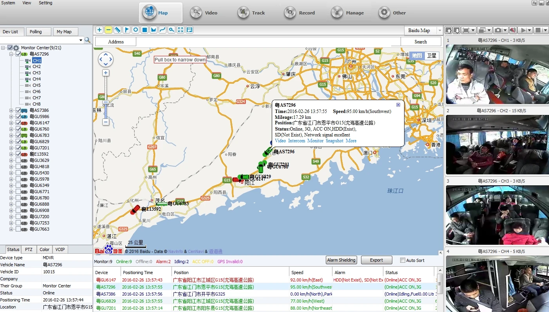The image size is (549, 312).
Task: Select the polygon drawing tool
Action: 153,30
